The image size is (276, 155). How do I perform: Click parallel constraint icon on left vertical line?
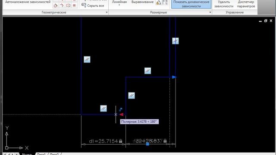[x=87, y=59]
